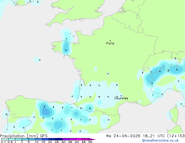Pick legend swatch between 35 and 40
This screenshot has width=185, height=143.
(x=72, y=139)
